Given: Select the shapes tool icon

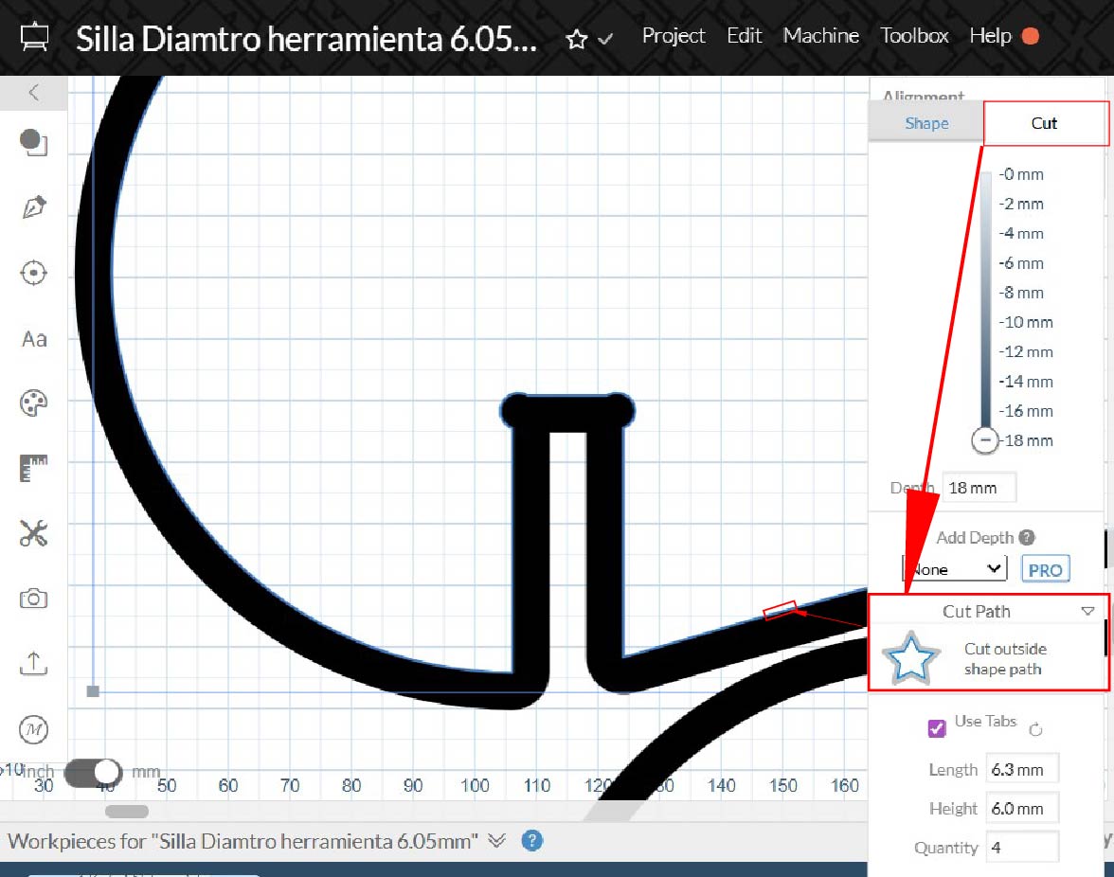Looking at the screenshot, I should pyautogui.click(x=33, y=142).
